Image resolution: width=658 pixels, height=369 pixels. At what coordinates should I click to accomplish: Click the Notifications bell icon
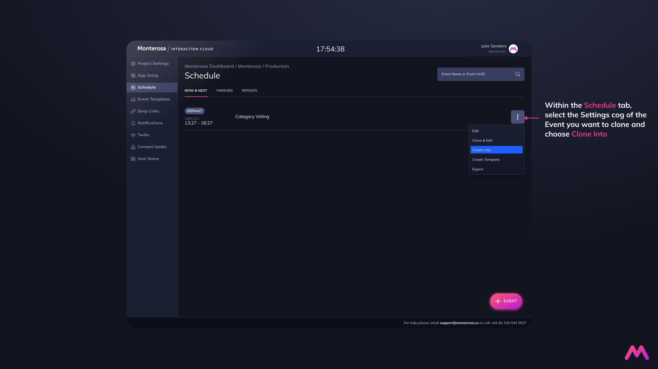coord(133,123)
